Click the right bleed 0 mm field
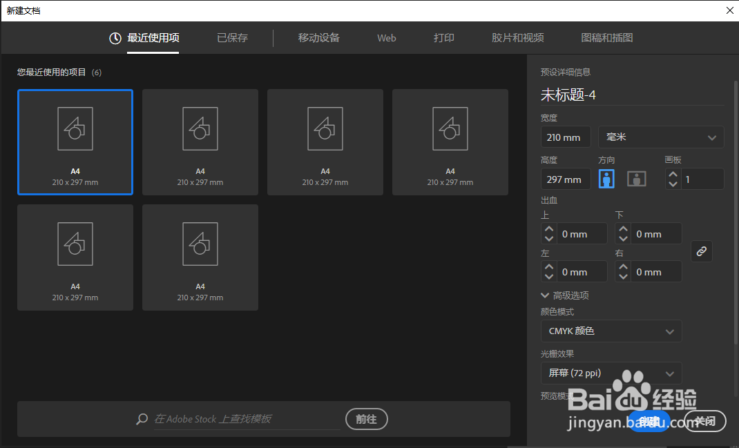 pos(656,272)
